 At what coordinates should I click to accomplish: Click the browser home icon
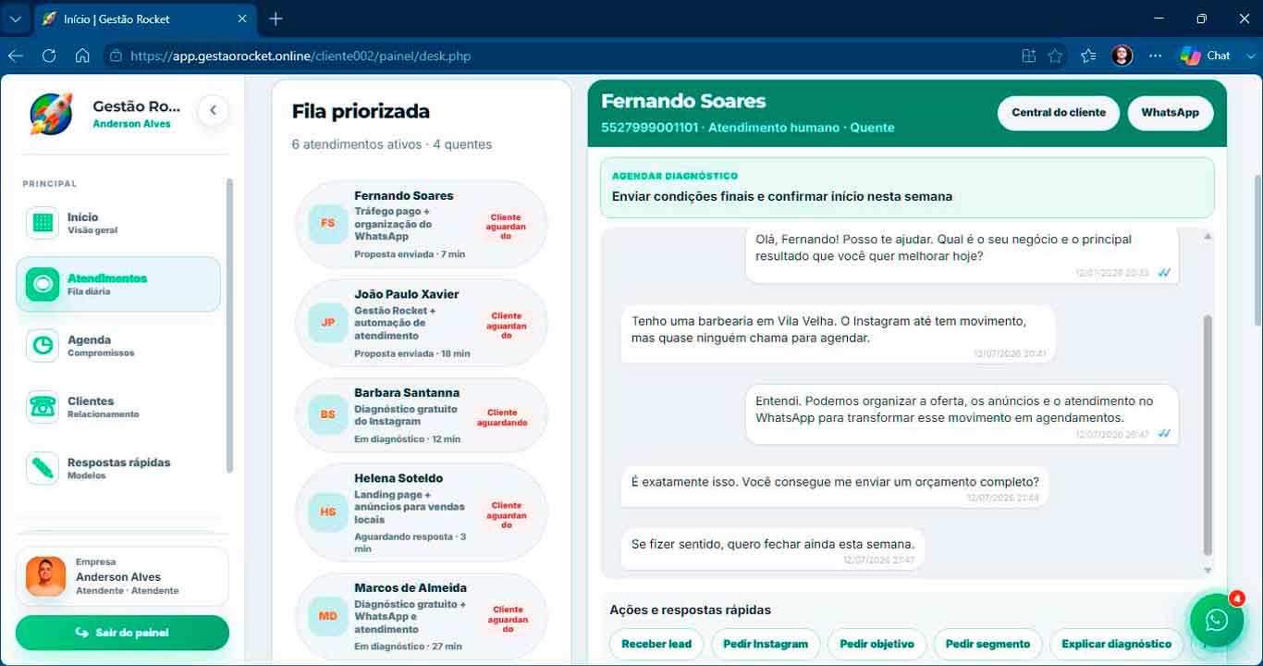pyautogui.click(x=82, y=55)
